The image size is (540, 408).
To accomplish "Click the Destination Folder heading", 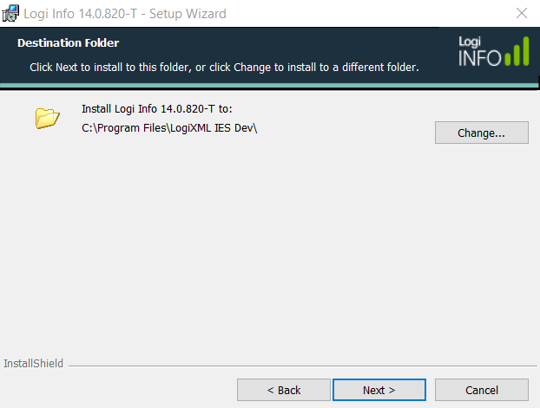I will [69, 43].
